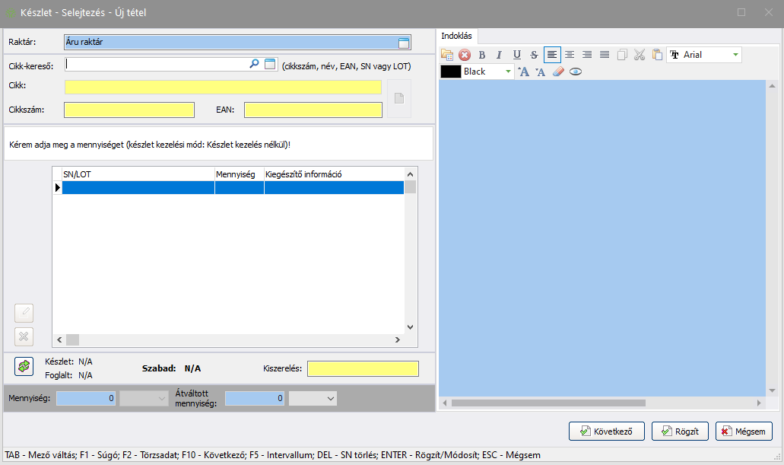Toggle bold formatting in Indoklás editor
The width and height of the screenshot is (784, 465).
(481, 55)
